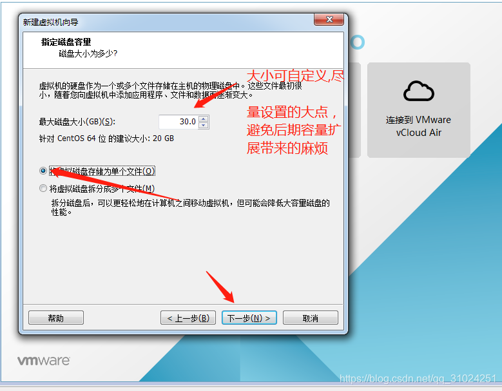
Task: Increase disk size with the up spinner arrow
Action: click(203, 119)
